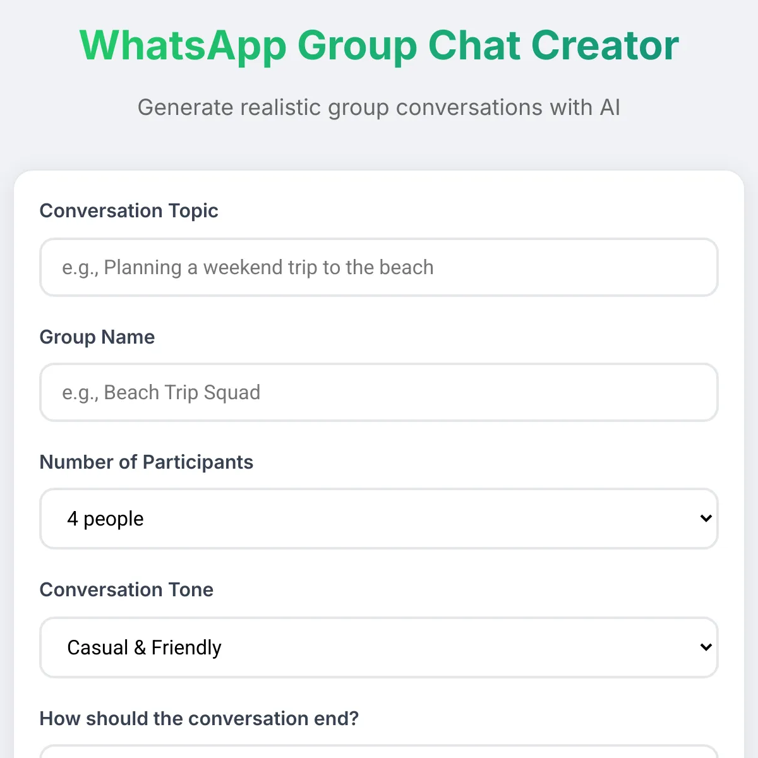Click the "Group Name" label
The width and height of the screenshot is (758, 758).
(97, 337)
